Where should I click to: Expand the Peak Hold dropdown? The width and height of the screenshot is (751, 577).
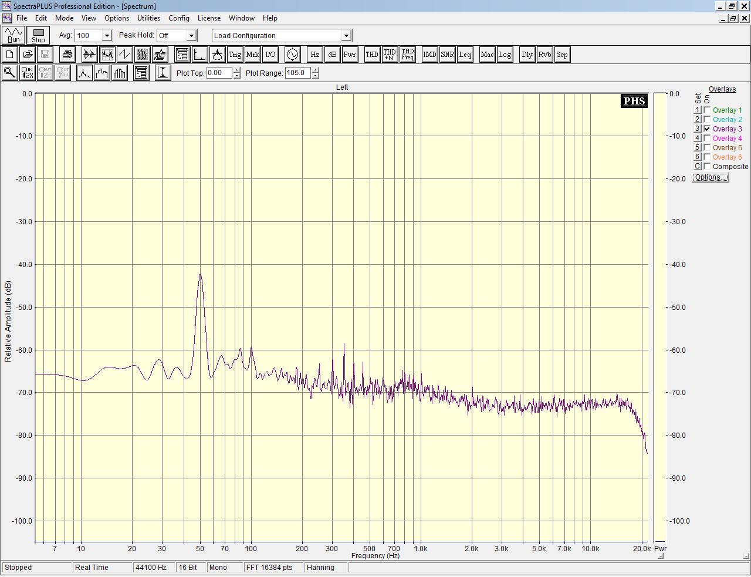pyautogui.click(x=191, y=36)
